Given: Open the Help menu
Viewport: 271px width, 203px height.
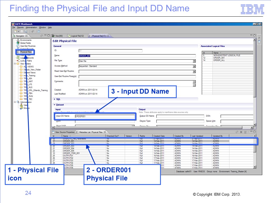Looking at the screenshot, I should (50, 27).
